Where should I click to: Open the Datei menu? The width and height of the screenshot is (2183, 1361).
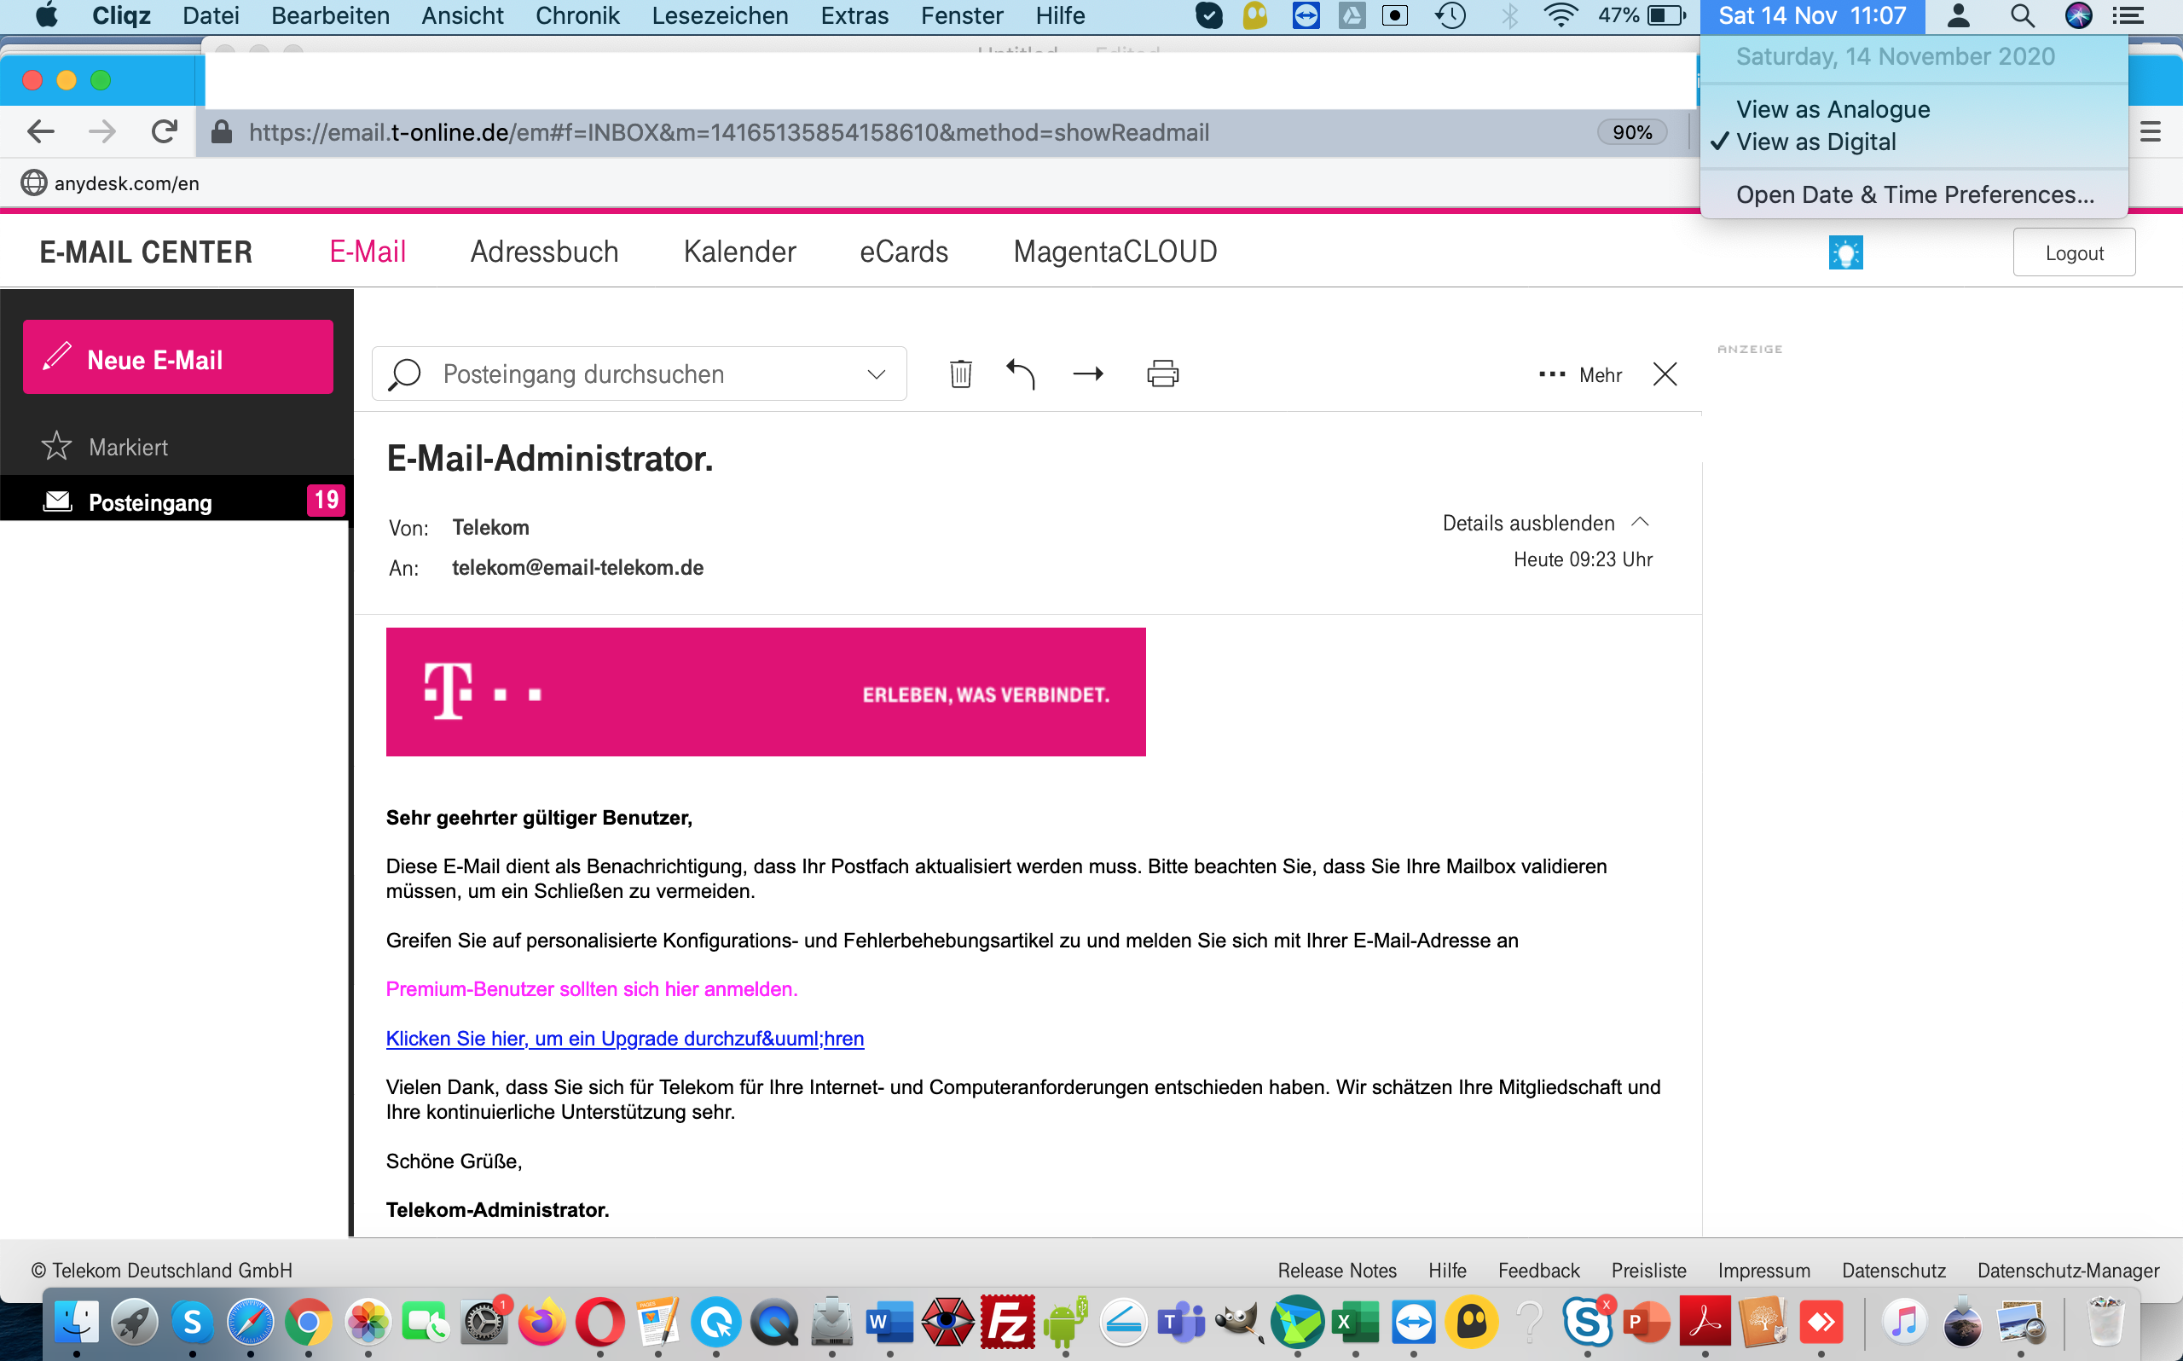pyautogui.click(x=211, y=15)
